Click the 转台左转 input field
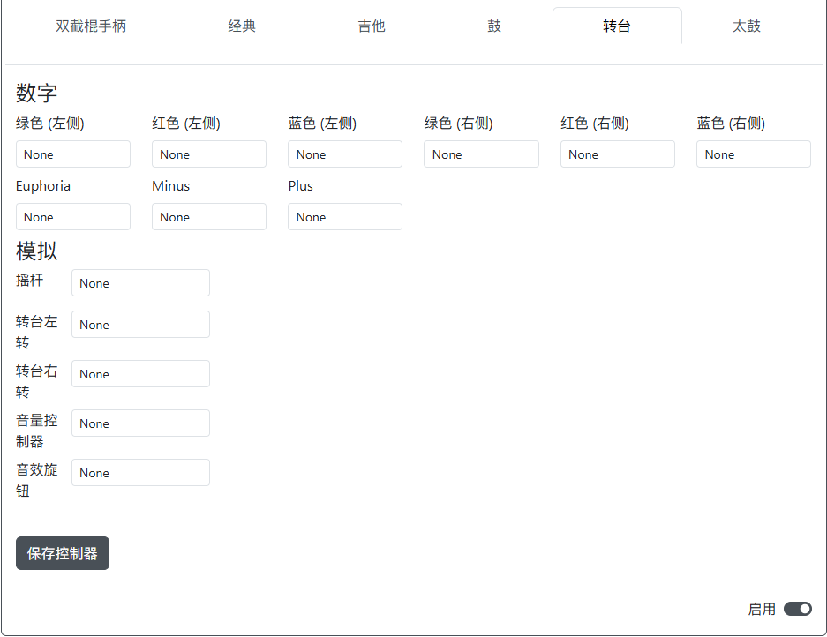This screenshot has width=827, height=637. click(x=139, y=324)
